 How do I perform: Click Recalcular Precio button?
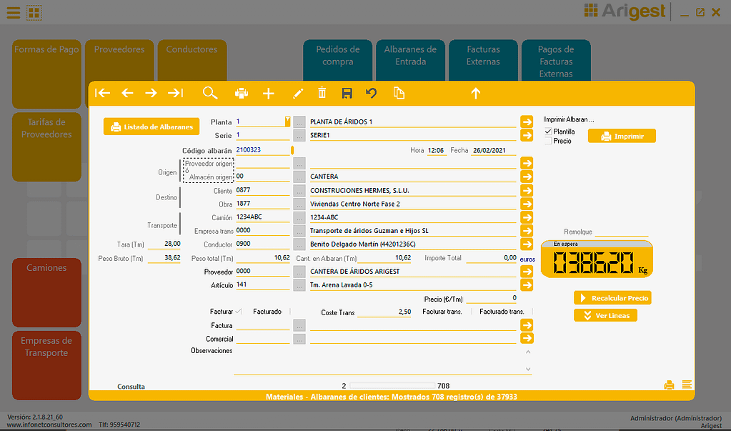point(612,297)
